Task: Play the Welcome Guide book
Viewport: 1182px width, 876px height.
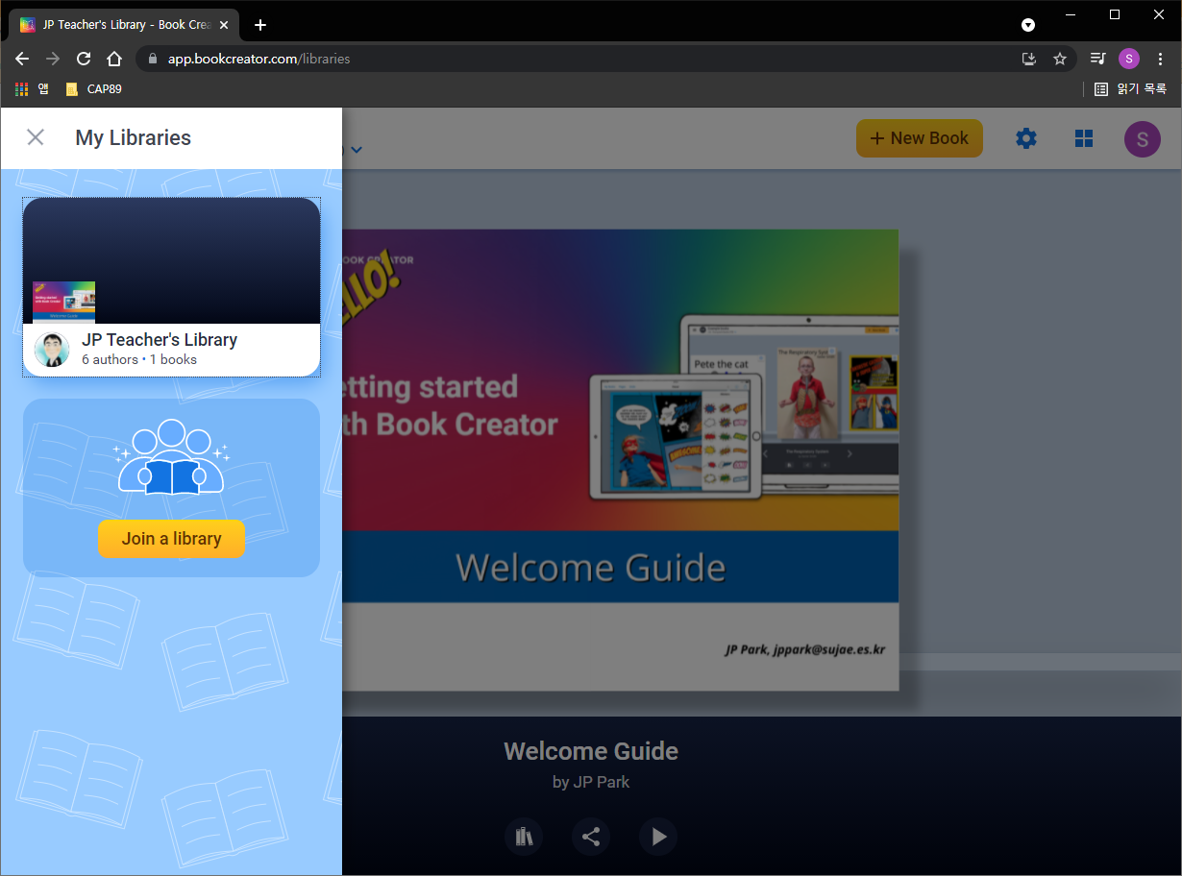Action: 658,837
